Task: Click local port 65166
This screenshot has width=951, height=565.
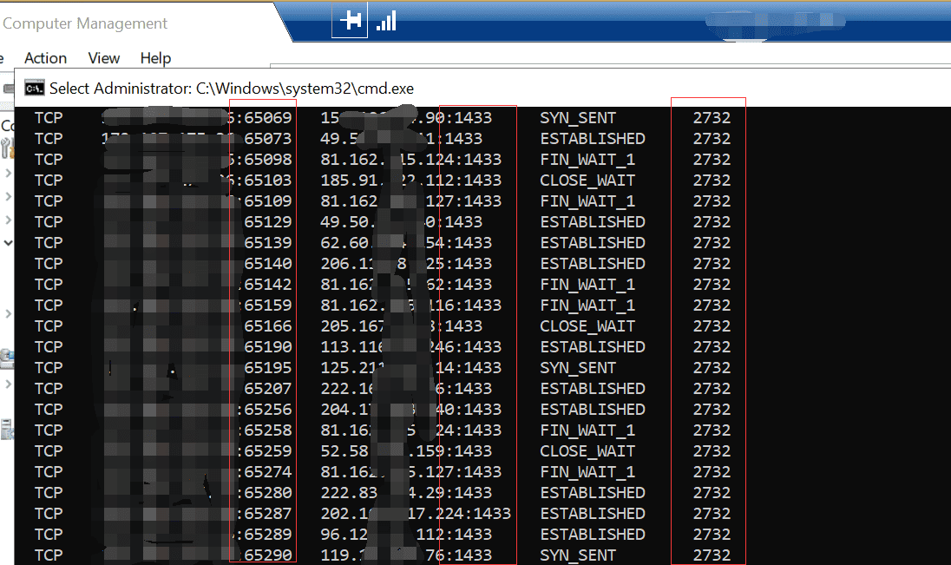Action: [267, 325]
